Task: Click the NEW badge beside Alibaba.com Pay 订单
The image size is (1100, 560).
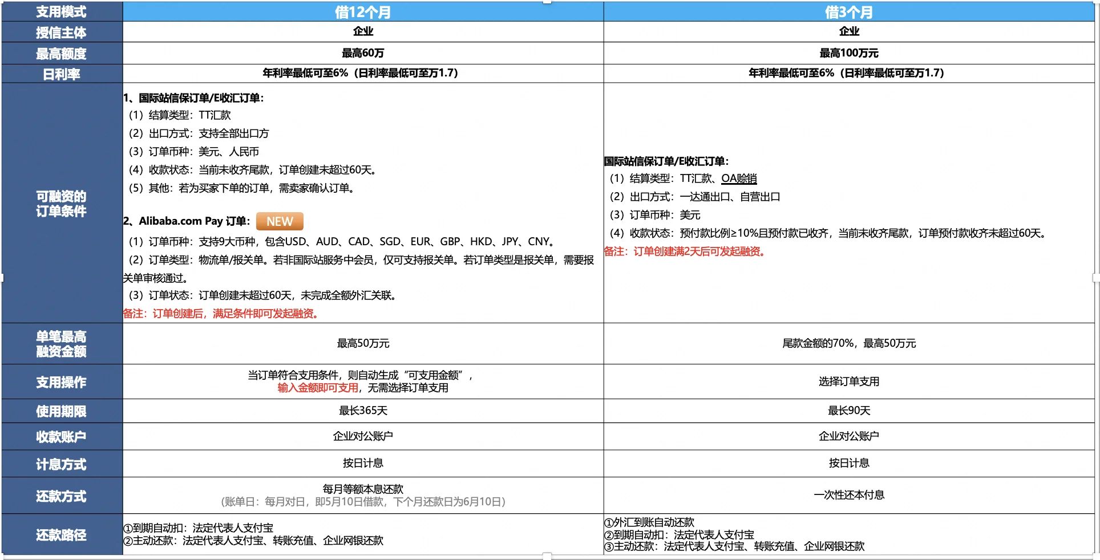Action: pos(279,221)
